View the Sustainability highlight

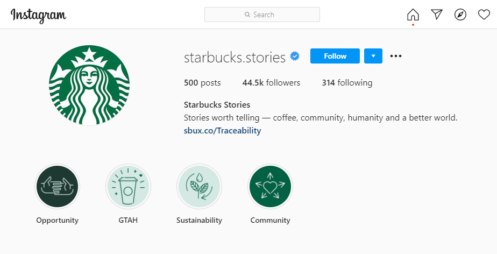click(200, 186)
